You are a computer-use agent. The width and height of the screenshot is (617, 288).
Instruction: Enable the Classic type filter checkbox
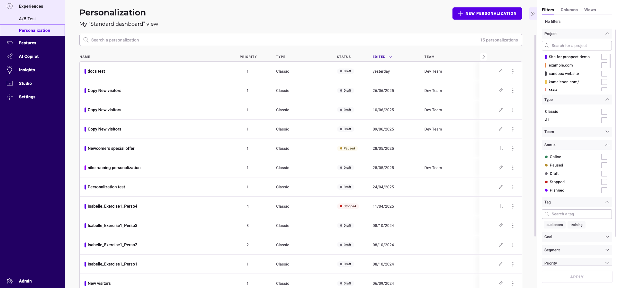[x=604, y=112]
